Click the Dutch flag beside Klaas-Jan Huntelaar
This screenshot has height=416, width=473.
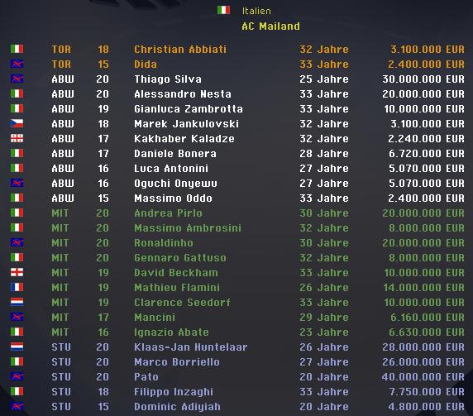pos(17,347)
